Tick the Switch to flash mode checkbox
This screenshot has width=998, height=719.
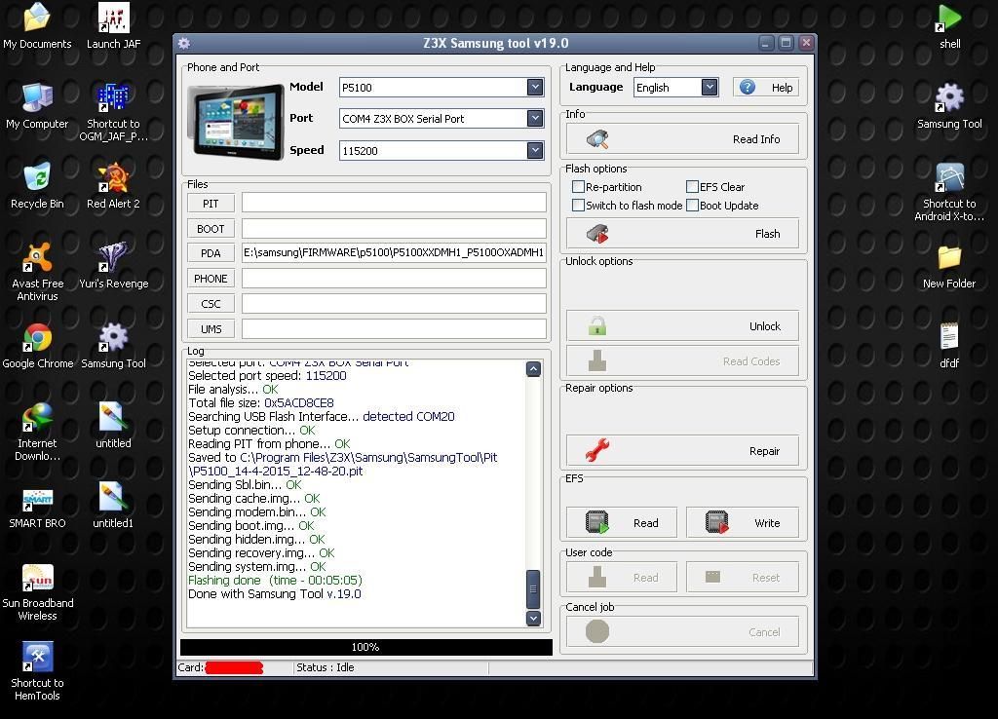(x=579, y=206)
